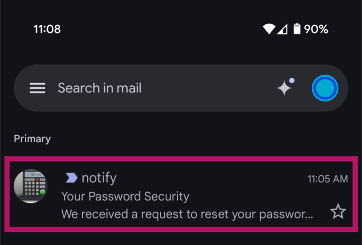Click the notify sender name
Screen dimensions: 362x245
(x=99, y=178)
